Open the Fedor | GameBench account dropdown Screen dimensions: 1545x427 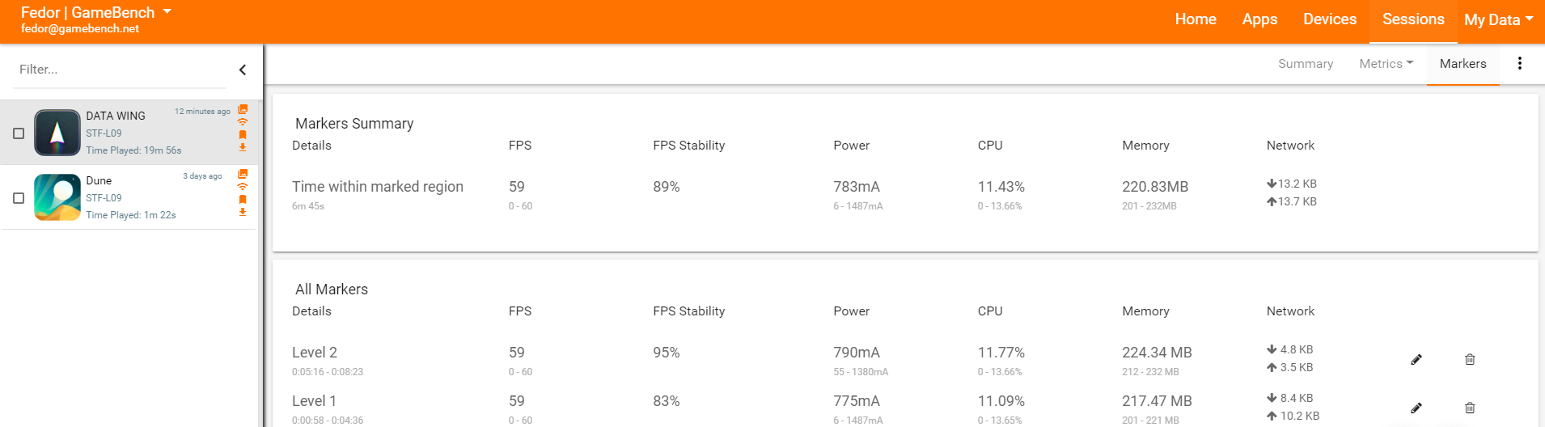tap(96, 13)
